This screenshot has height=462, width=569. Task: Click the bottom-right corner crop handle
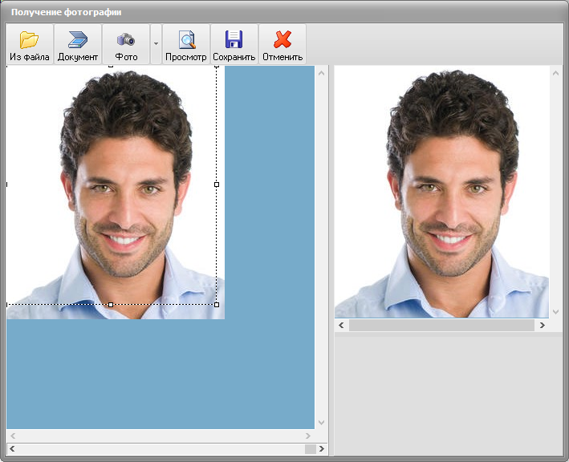click(x=217, y=305)
